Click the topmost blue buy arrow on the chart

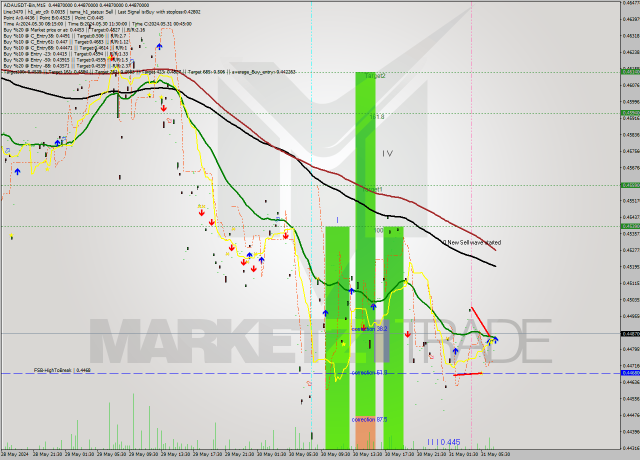coord(159,46)
